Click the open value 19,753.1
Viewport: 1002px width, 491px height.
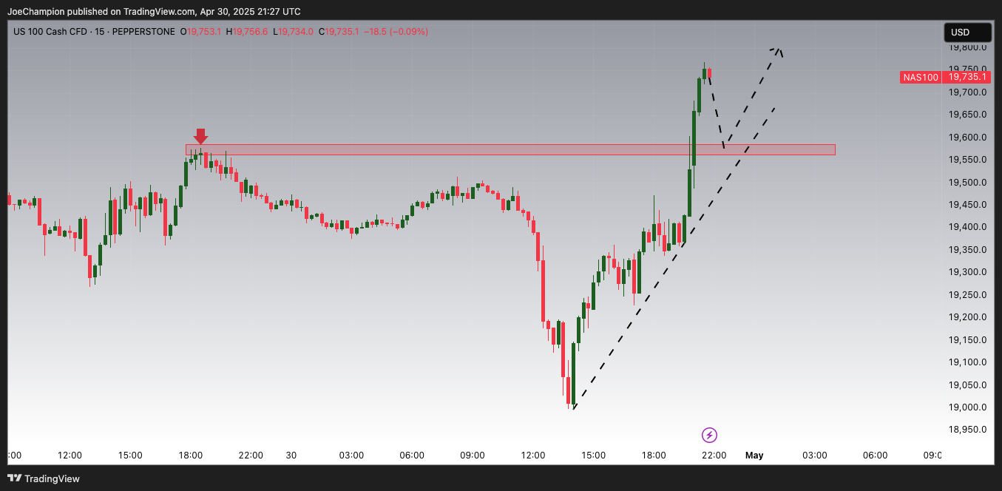(204, 32)
